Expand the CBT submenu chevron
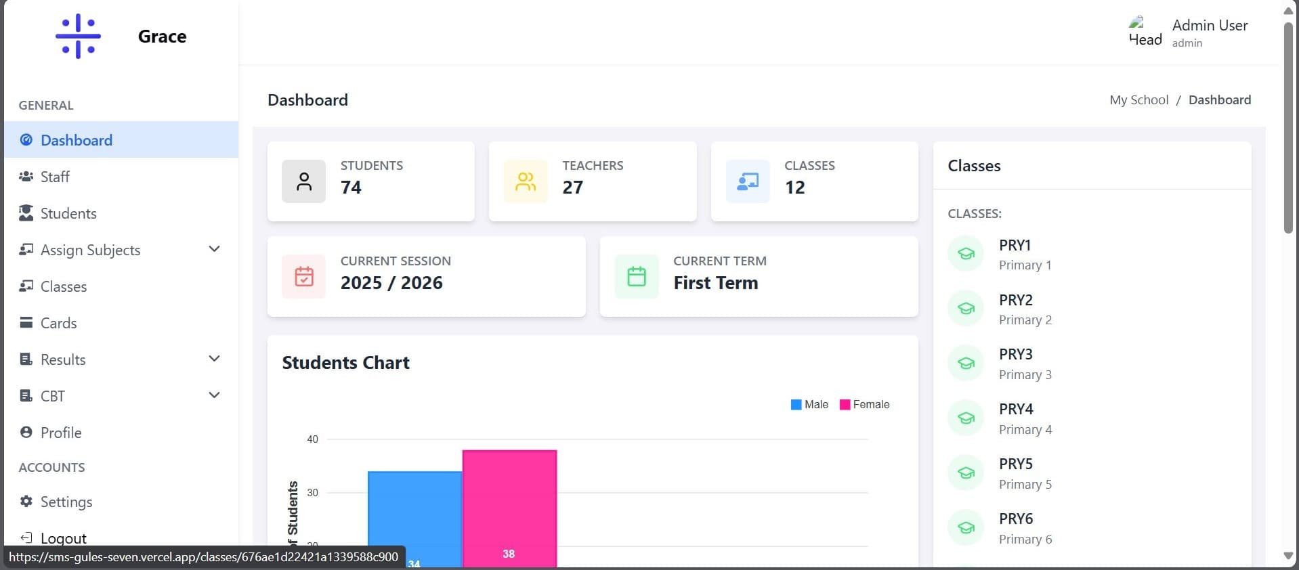 (x=214, y=395)
